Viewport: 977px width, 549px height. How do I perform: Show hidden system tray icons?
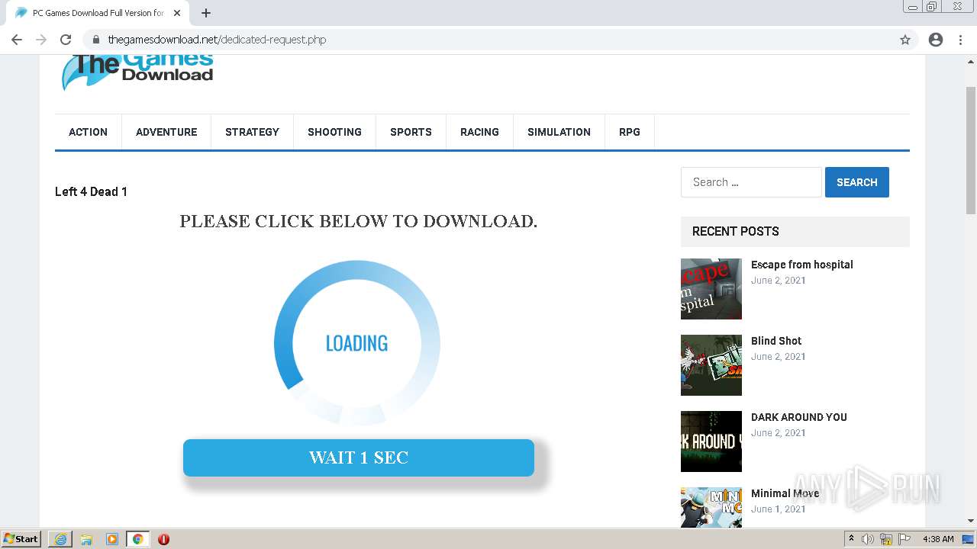[x=851, y=539]
